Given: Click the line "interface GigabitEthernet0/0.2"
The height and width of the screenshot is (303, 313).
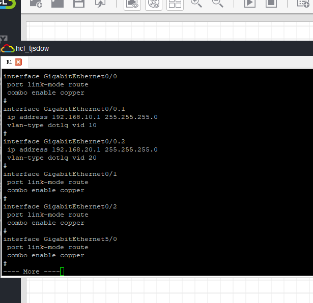Looking at the screenshot, I should 64,141.
